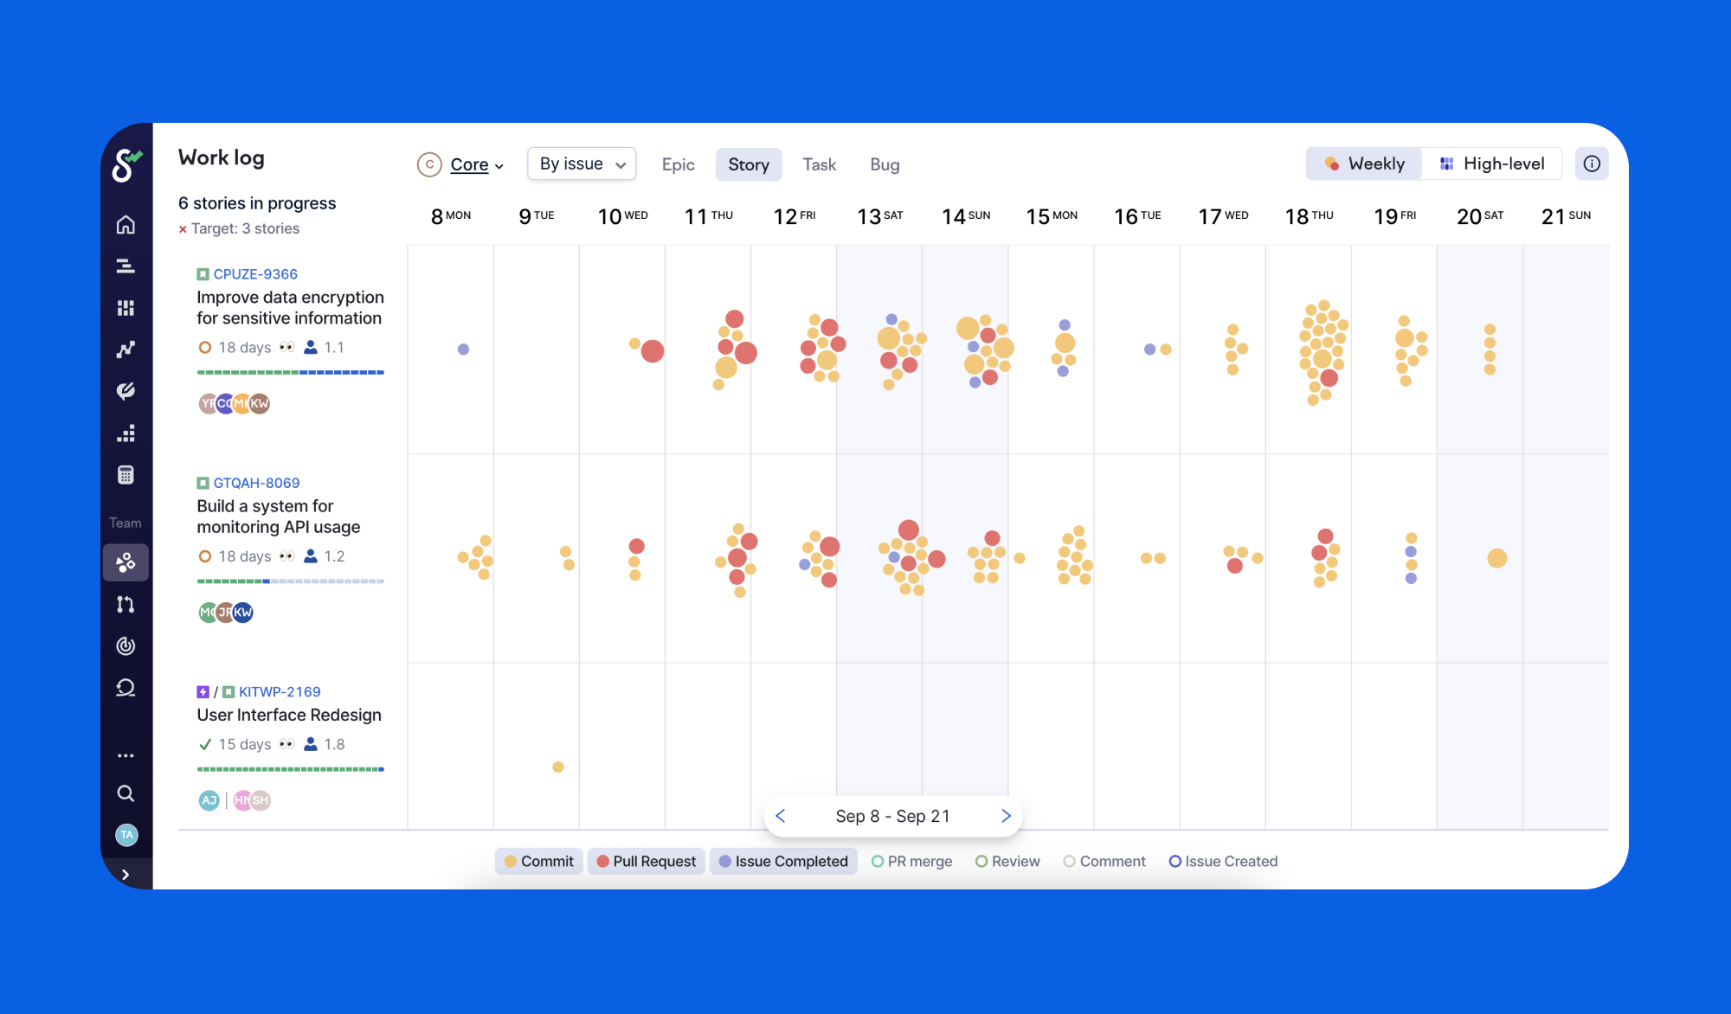Toggle the PR merge legend filter

coord(911,861)
